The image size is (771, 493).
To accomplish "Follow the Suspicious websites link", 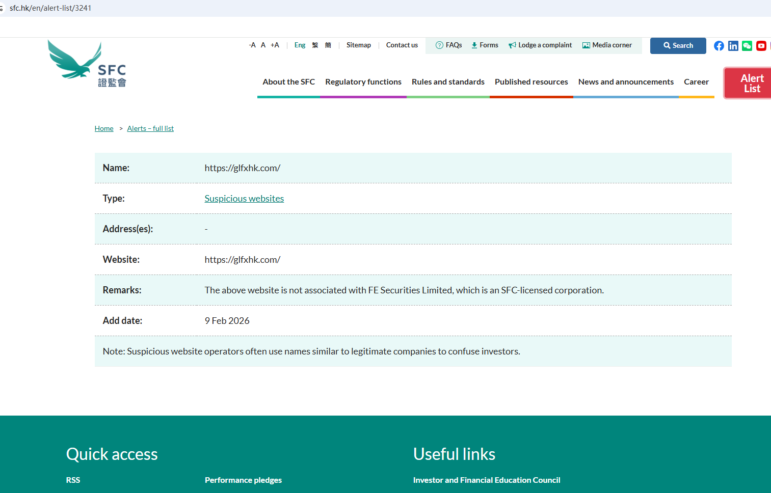I will [x=244, y=199].
